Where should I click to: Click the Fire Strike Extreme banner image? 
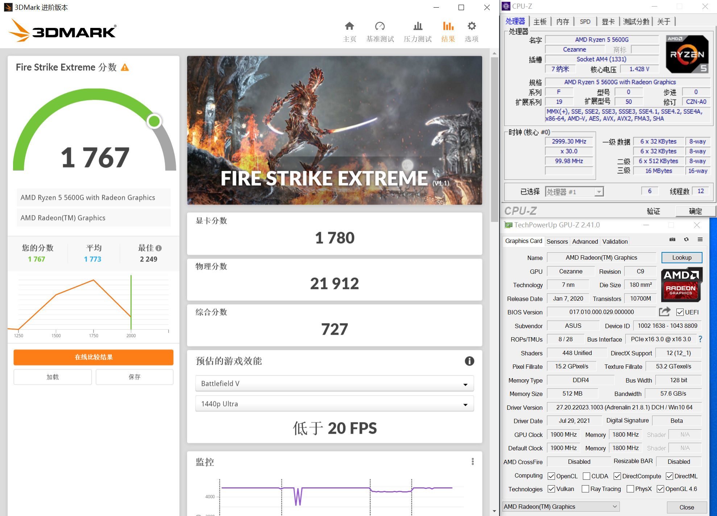click(x=335, y=130)
